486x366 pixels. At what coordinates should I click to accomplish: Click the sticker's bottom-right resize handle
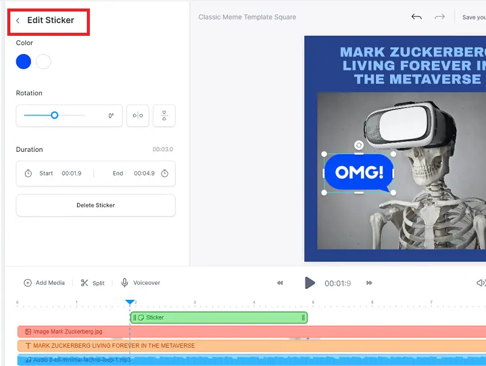click(x=393, y=192)
